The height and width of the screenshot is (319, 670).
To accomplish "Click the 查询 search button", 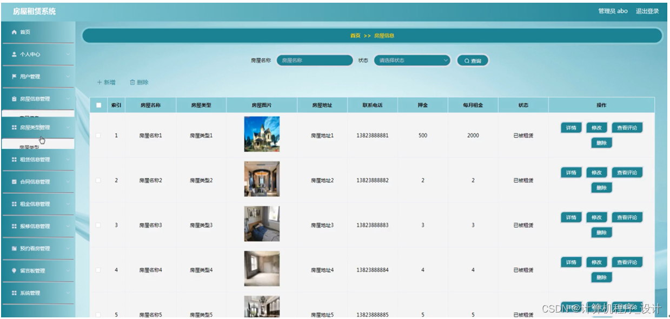I will [x=473, y=61].
